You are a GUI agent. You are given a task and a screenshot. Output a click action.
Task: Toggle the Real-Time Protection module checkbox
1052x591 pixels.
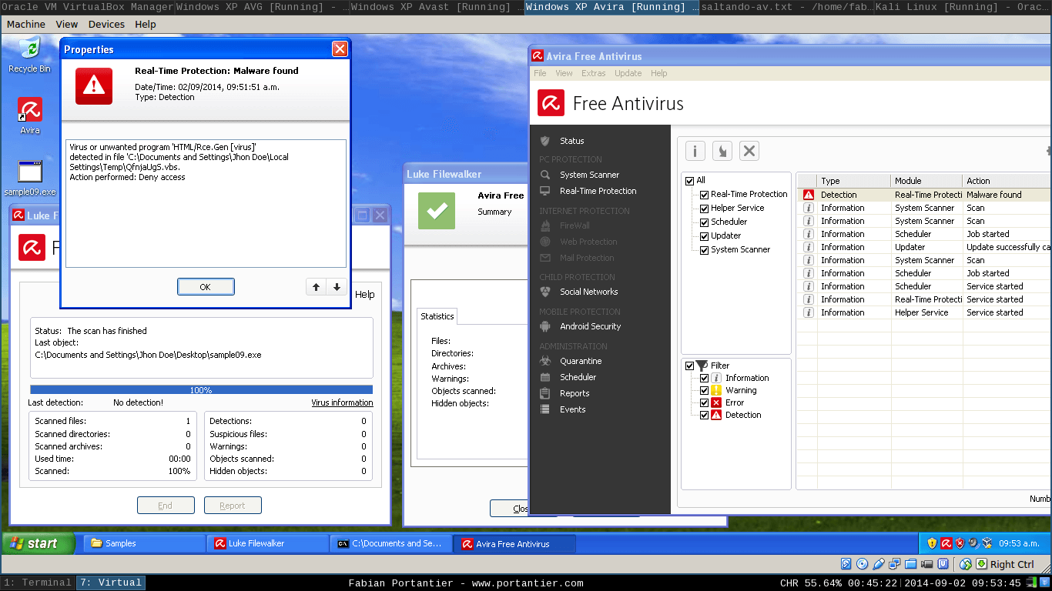(704, 195)
